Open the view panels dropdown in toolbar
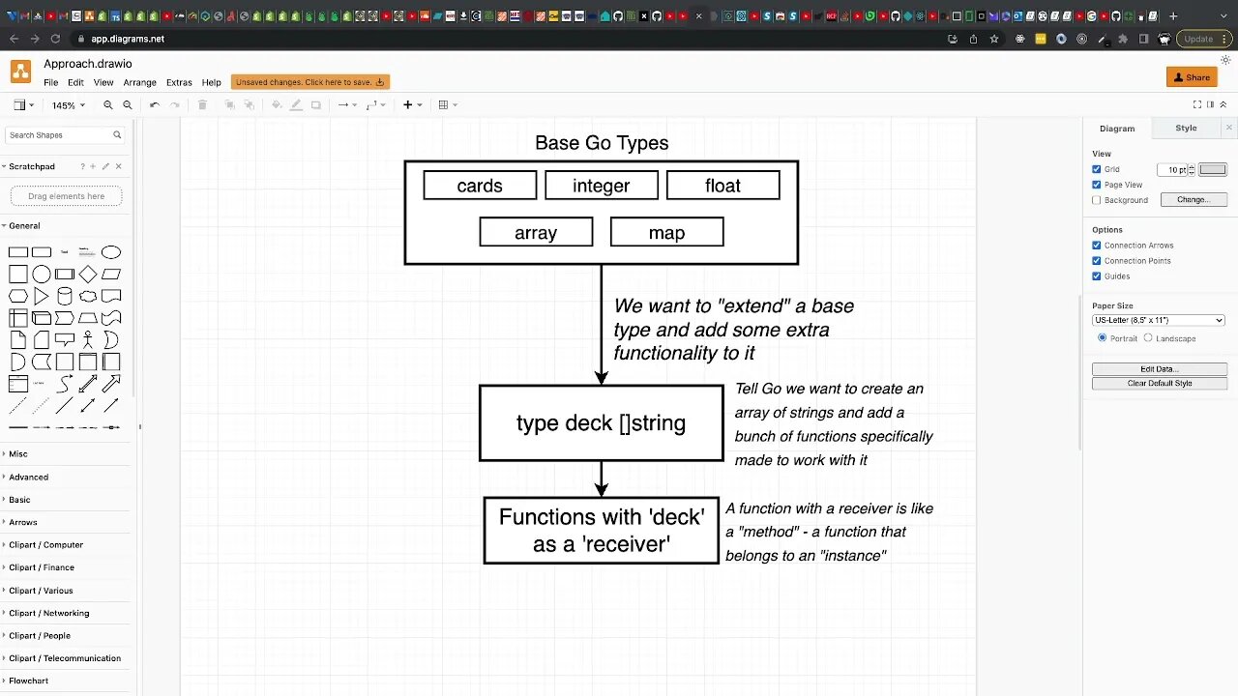1238x696 pixels. tap(24, 105)
